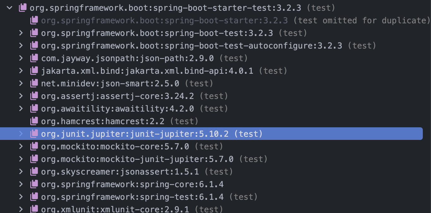Expand the xmlunit-core:2.9.1 node
The height and width of the screenshot is (213, 431).
pos(21,209)
